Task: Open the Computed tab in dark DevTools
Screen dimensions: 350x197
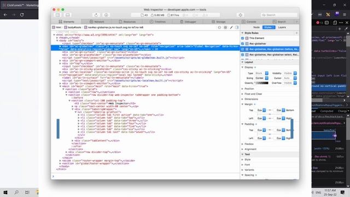Action: click(x=326, y=111)
